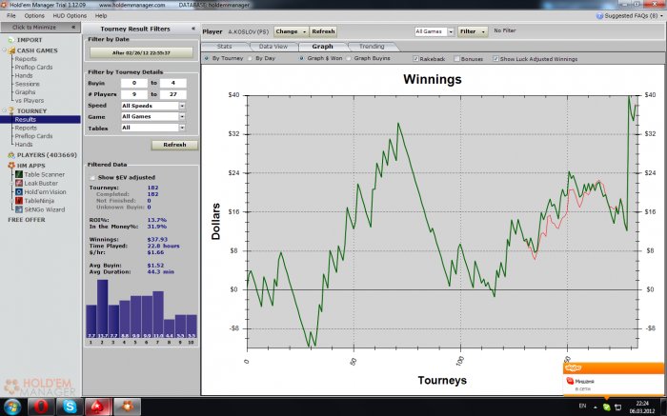667x416 pixels.
Task: Switch to Hold'em Manager taskbar icon
Action: [x=127, y=406]
